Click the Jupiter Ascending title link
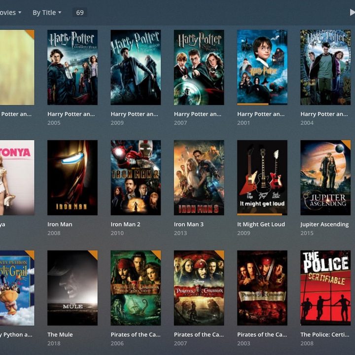The height and width of the screenshot is (355, 355). click(x=324, y=224)
